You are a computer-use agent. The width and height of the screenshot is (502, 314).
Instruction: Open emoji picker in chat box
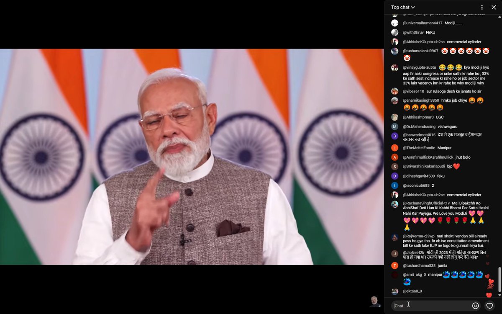point(475,306)
